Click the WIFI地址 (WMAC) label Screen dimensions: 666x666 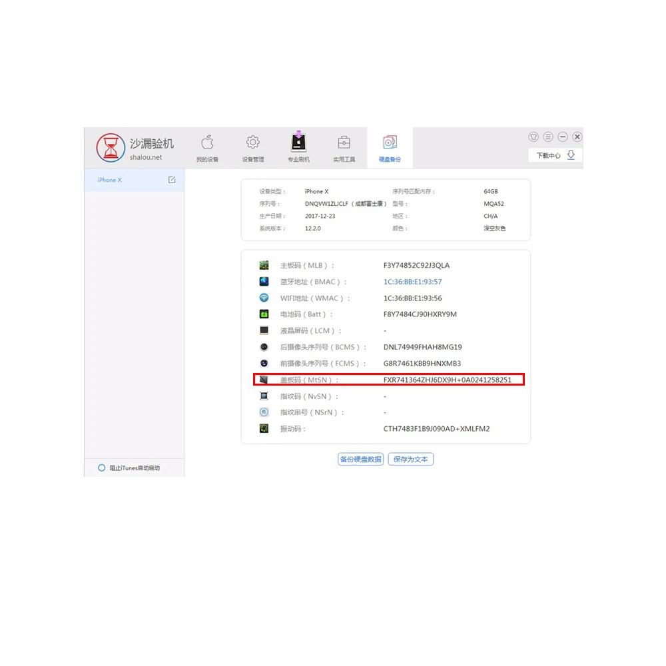(x=315, y=298)
